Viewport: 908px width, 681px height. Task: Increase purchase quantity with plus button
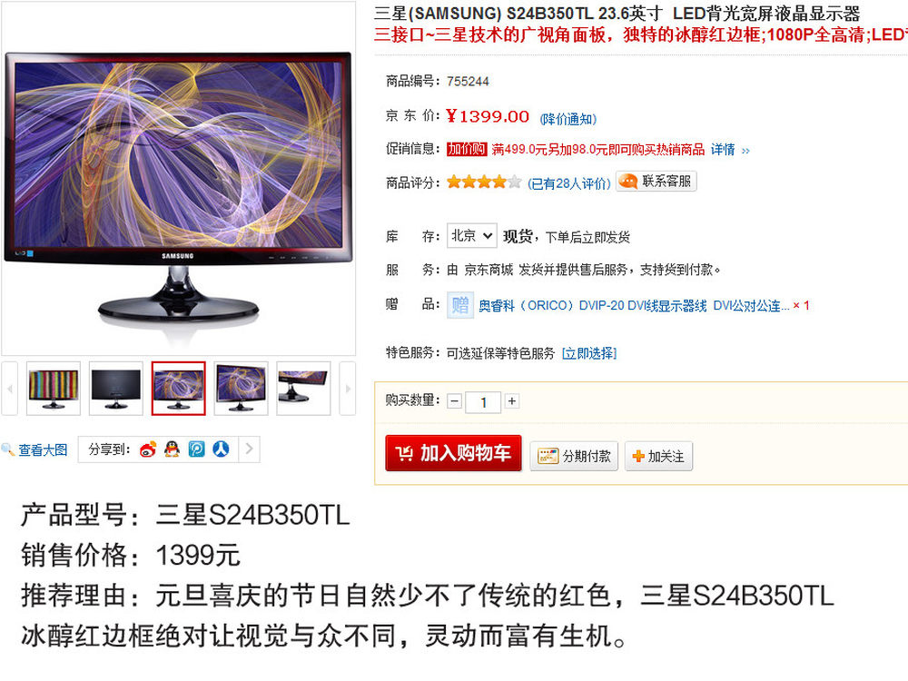[512, 400]
